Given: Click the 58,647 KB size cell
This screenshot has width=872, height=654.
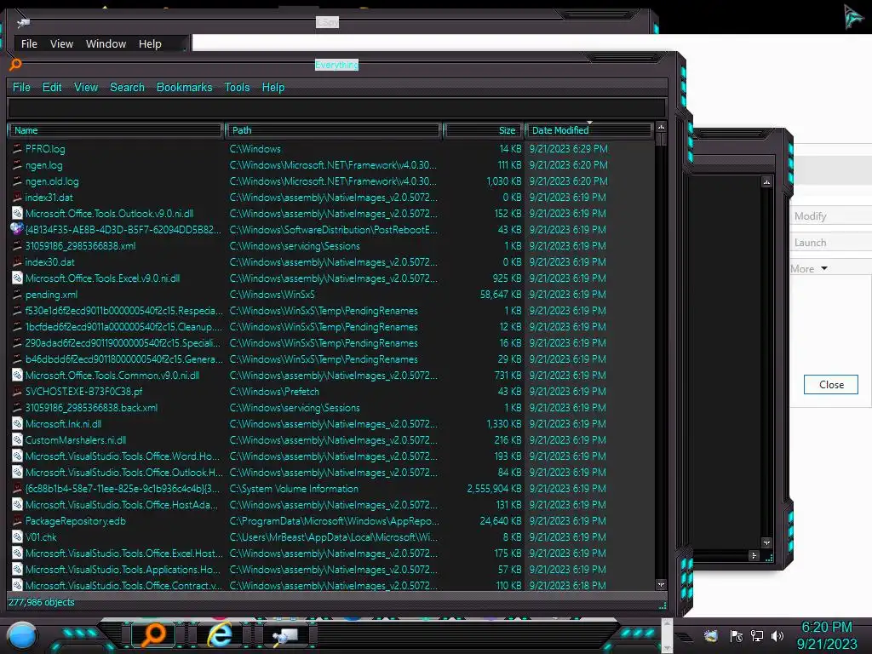Looking at the screenshot, I should click(x=501, y=294).
